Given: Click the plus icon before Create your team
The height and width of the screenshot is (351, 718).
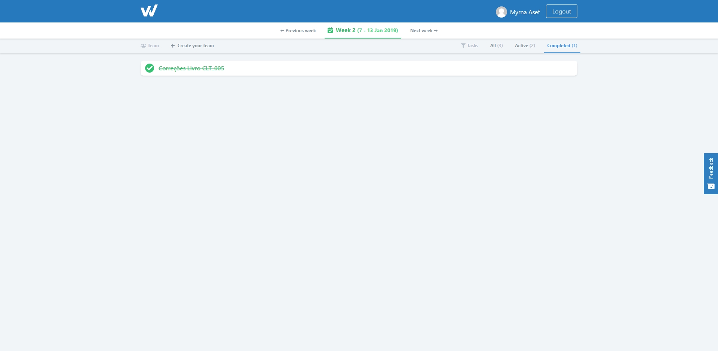Looking at the screenshot, I should pyautogui.click(x=173, y=46).
